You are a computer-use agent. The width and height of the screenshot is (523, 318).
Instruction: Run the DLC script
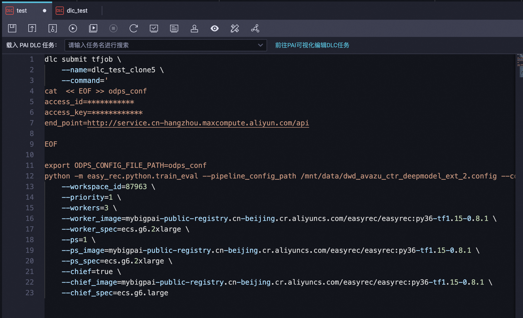tap(73, 28)
